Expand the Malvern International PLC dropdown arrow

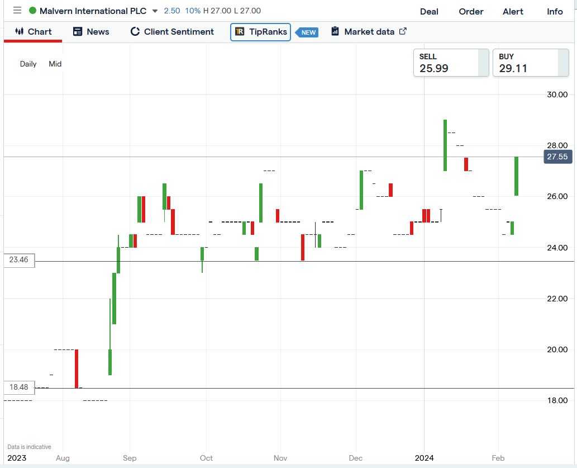(x=155, y=11)
